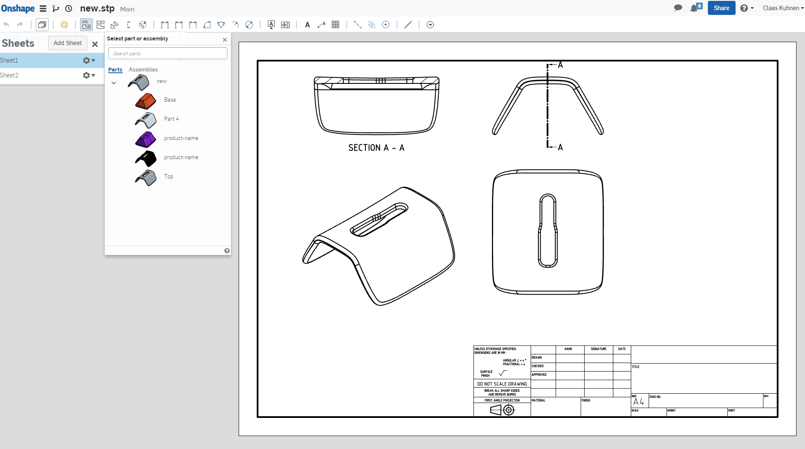
Task: Click the Onshape logo
Action: pos(18,9)
